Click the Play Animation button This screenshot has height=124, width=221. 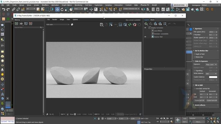164,118
